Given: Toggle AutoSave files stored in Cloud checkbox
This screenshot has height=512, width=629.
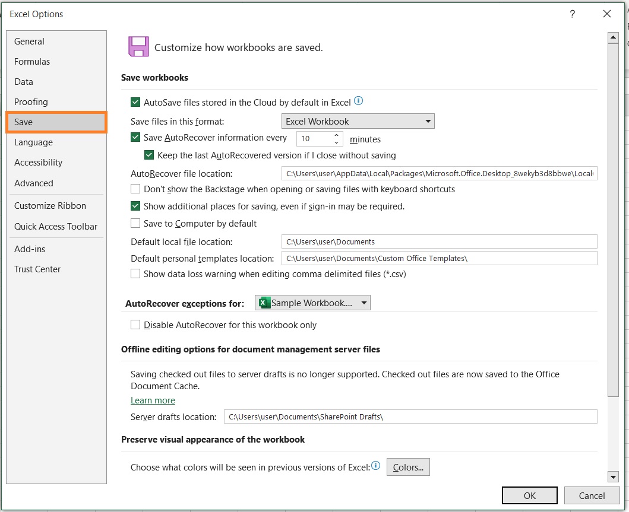Looking at the screenshot, I should point(135,102).
